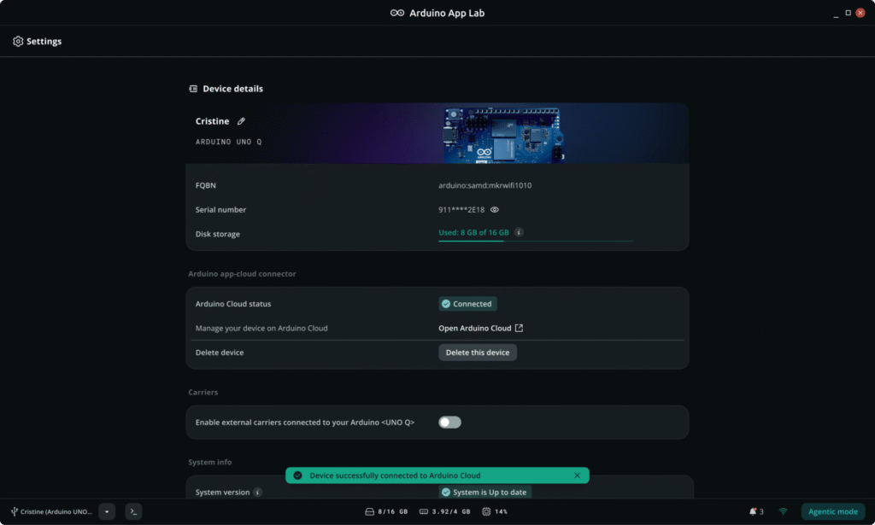The image size is (875, 525).
Task: Select the Cristine (Arduino UNO...) device label
Action: (x=51, y=511)
